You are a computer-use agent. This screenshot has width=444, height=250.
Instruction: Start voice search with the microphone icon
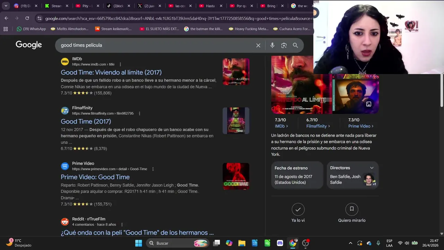pyautogui.click(x=272, y=45)
